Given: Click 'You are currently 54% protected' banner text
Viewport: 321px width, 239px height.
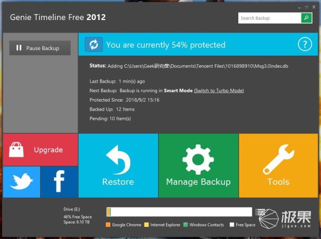Looking at the screenshot, I should (x=166, y=45).
